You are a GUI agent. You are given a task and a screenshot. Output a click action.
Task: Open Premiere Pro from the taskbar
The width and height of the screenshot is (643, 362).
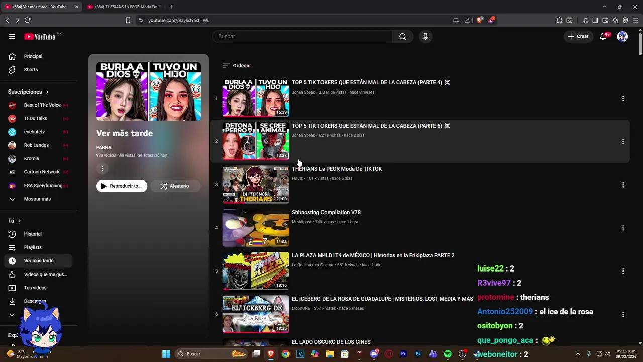click(403, 354)
